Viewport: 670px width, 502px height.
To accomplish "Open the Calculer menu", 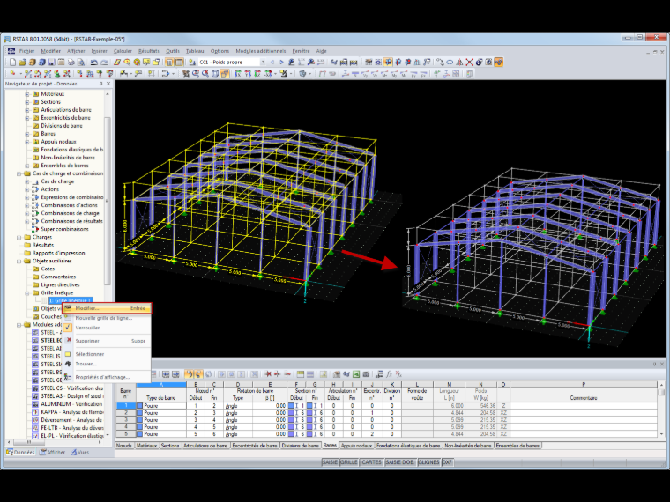I will 123,51.
